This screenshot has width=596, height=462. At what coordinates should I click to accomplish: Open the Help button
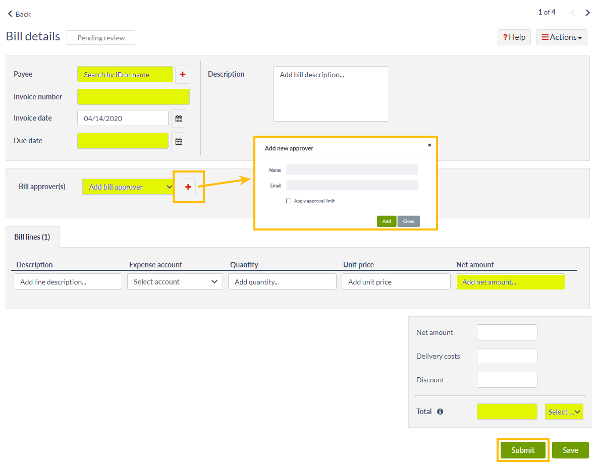514,37
